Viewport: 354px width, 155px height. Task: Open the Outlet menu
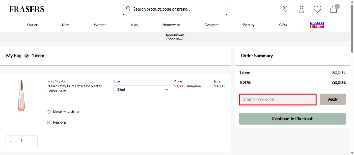click(32, 25)
